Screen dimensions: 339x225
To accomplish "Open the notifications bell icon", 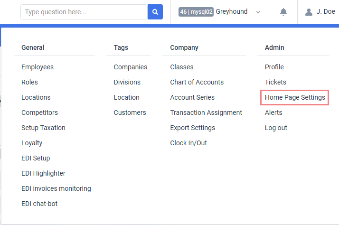I will (283, 12).
